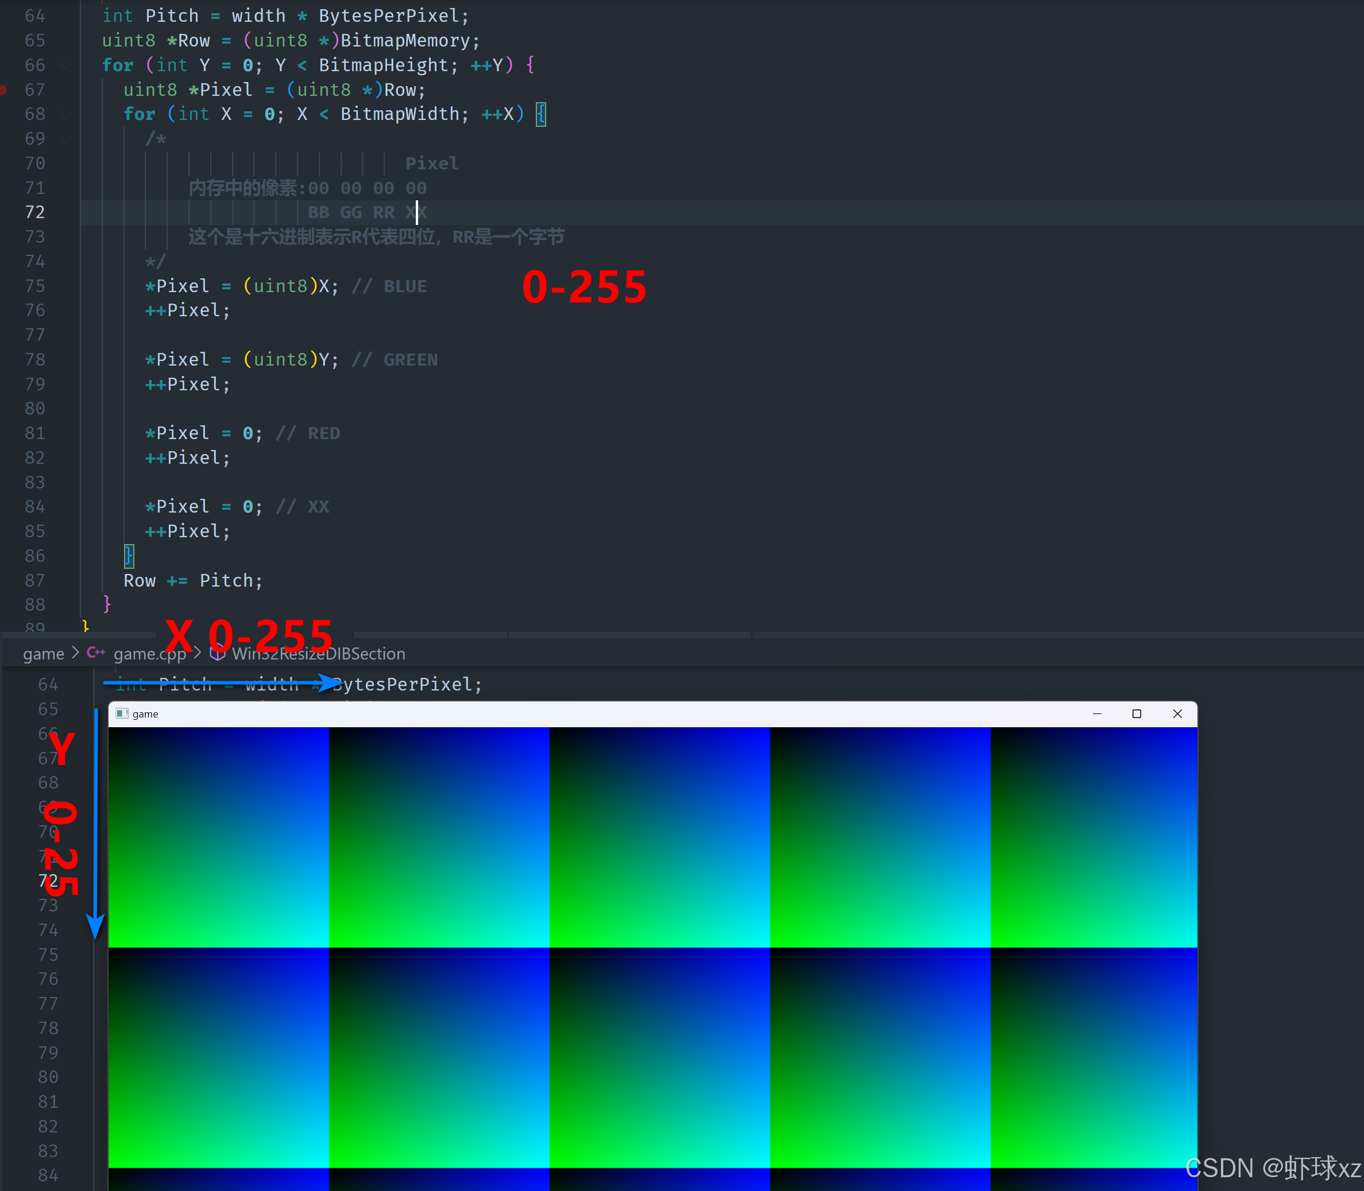Click the symbol cube icon beside Win32ResizeDIBSection
This screenshot has height=1191, width=1364.
click(x=218, y=653)
